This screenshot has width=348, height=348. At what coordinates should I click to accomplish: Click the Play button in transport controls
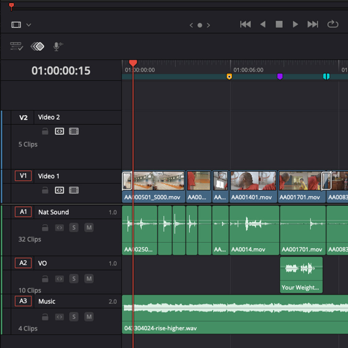pyautogui.click(x=295, y=24)
